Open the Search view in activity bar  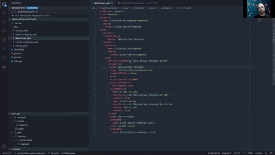(4, 13)
